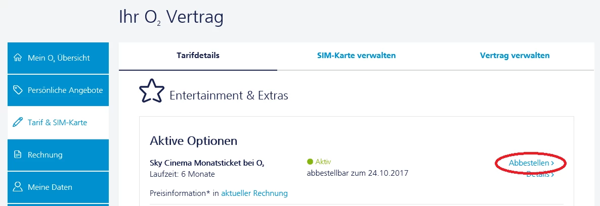
Task: Click the star icon beside Entertainment & Extras
Action: click(152, 91)
